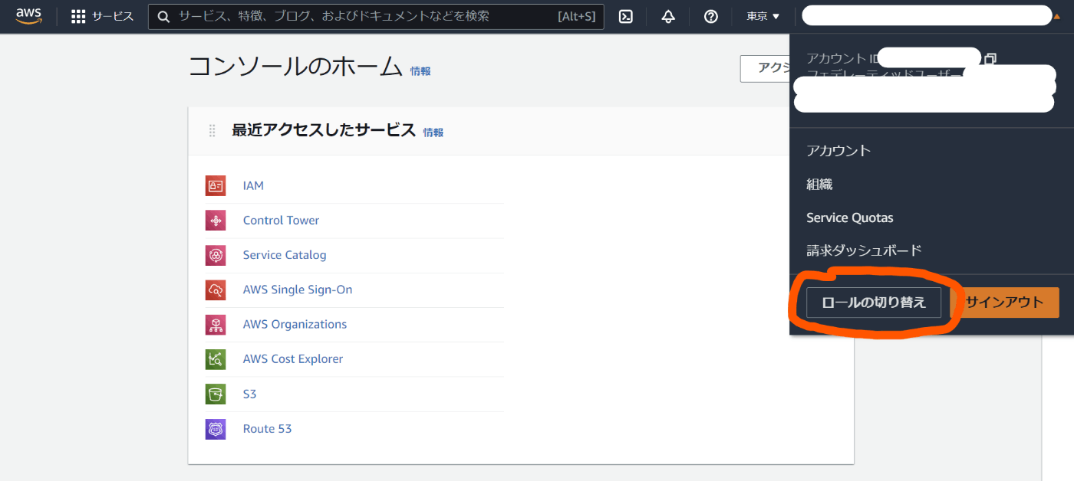
Task: Grab the widget drag handle dots
Action: tap(212, 130)
